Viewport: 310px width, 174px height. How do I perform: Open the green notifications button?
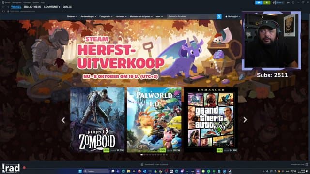click(x=267, y=3)
